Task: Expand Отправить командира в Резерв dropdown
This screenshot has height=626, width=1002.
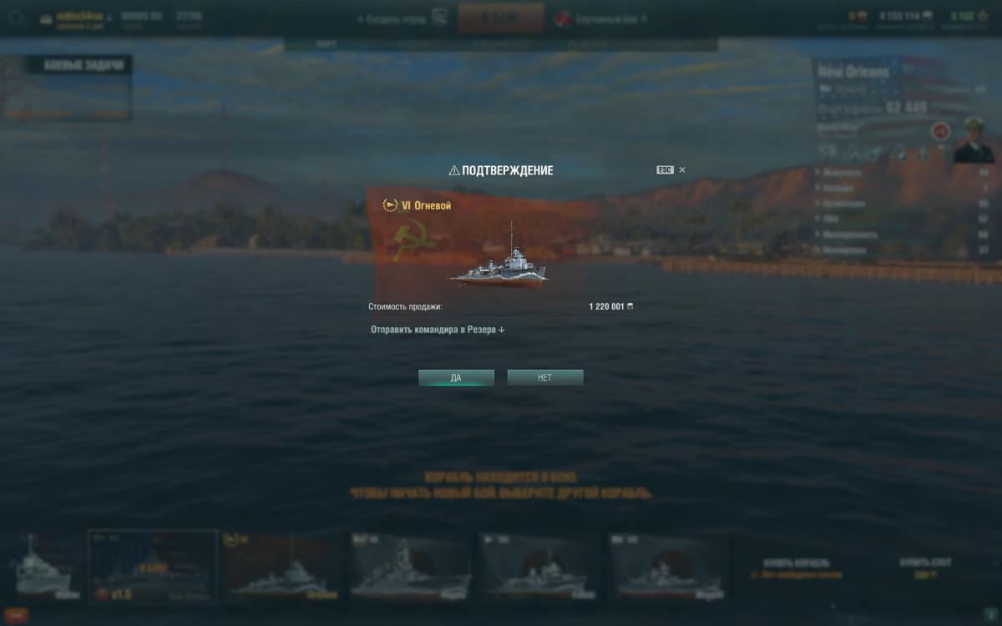Action: (x=438, y=330)
